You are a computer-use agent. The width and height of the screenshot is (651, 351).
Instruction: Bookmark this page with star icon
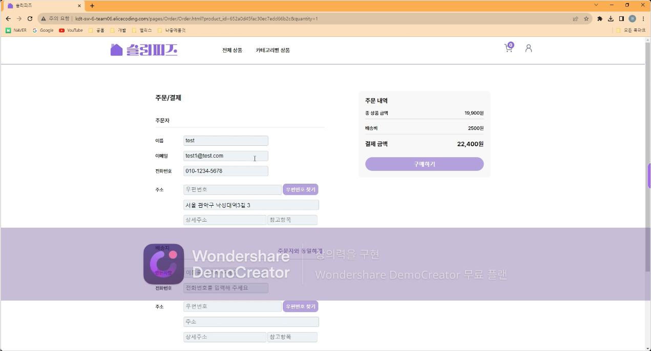pyautogui.click(x=586, y=18)
